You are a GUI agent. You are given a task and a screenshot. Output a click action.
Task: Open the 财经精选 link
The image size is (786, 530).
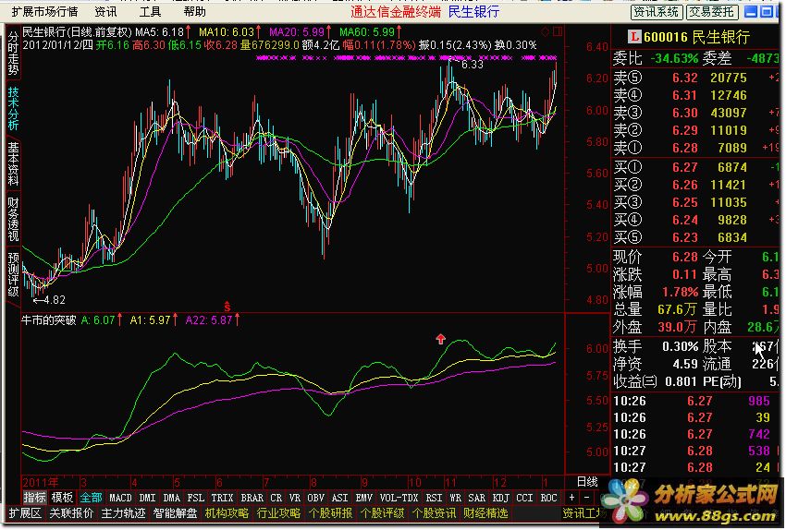(485, 513)
